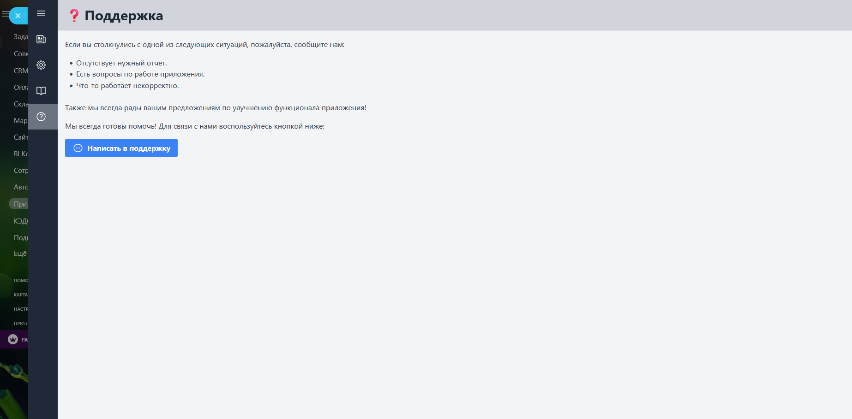852x419 pixels.
Task: Click the red question mark beside Поддержка
Action: pyautogui.click(x=74, y=16)
